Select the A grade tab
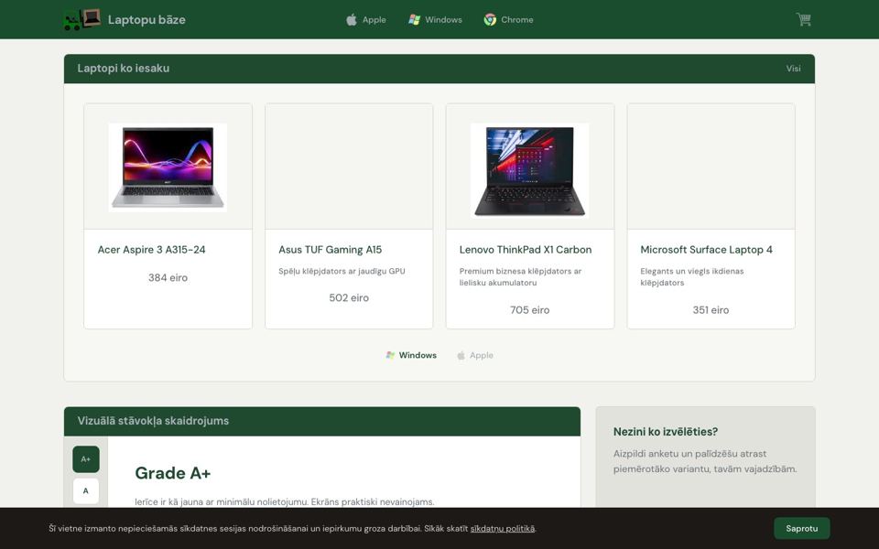Viewport: 879px width, 549px height. coord(86,490)
